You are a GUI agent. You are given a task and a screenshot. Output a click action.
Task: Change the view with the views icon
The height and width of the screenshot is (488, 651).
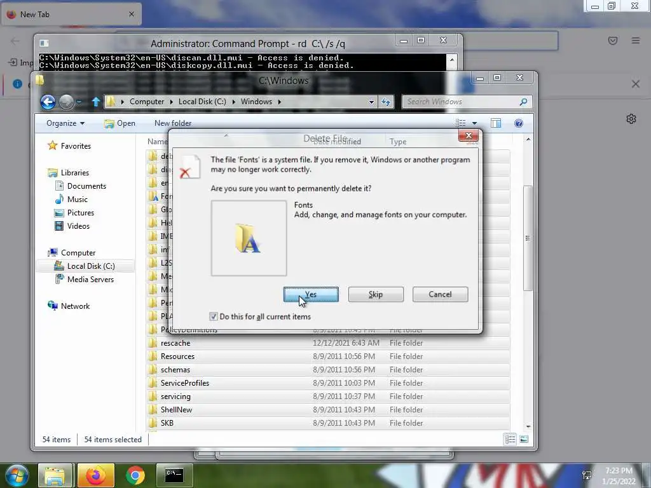461,123
